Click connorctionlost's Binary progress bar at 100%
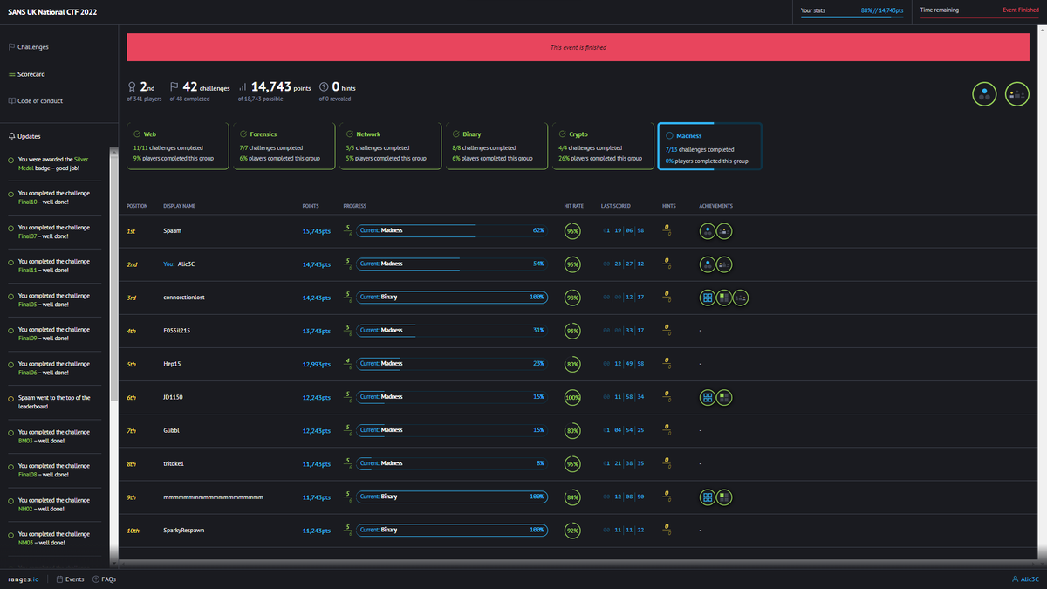This screenshot has height=589, width=1047. [x=452, y=298]
